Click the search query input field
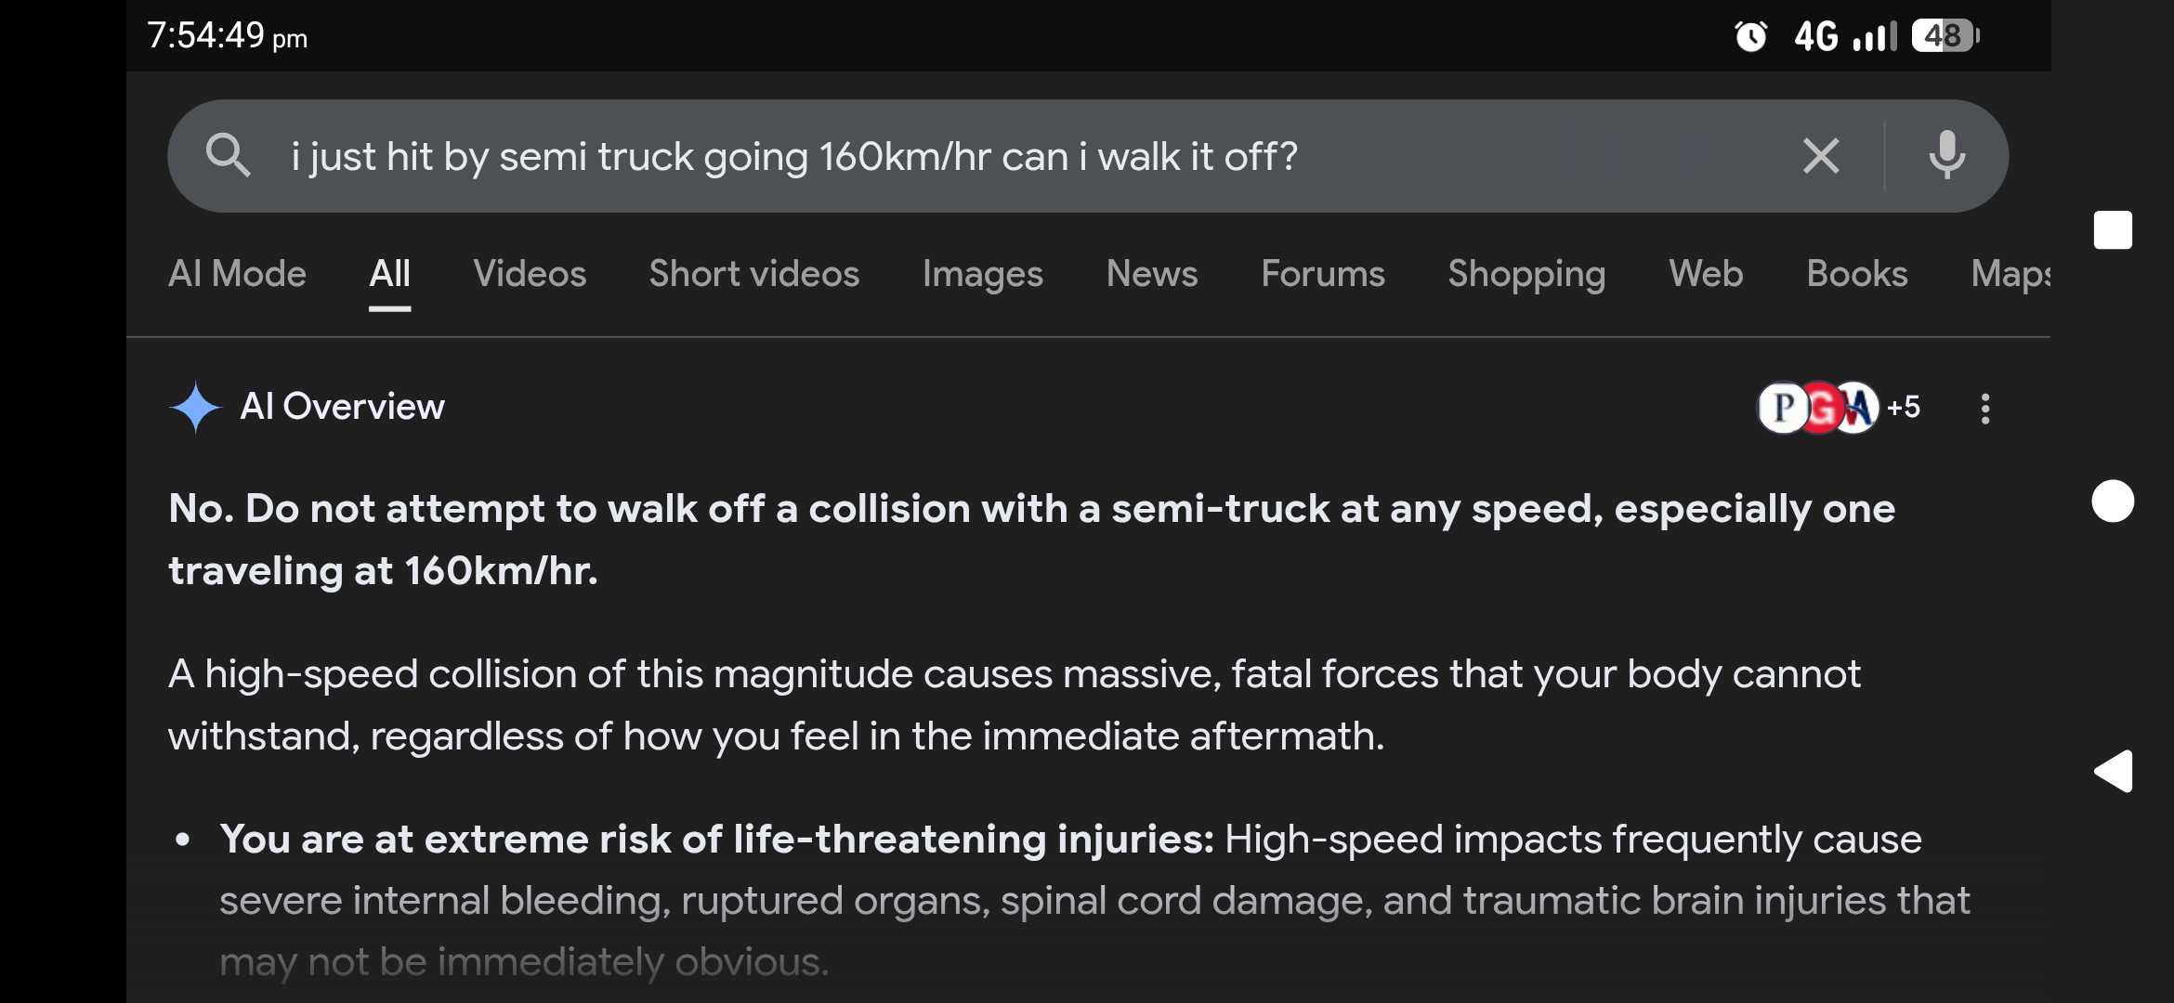 pyautogui.click(x=929, y=156)
